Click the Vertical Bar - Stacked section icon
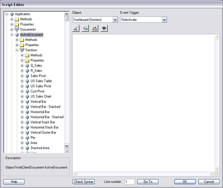This screenshot has height=188, width=223. (27, 107)
